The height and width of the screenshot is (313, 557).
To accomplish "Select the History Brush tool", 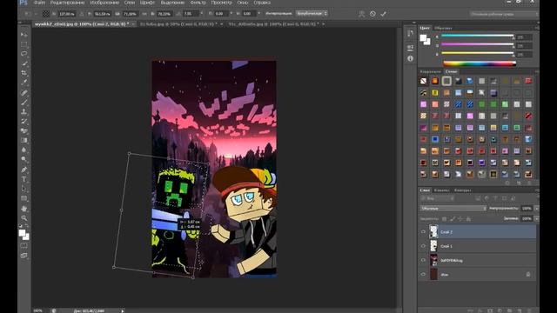I will coord(23,122).
